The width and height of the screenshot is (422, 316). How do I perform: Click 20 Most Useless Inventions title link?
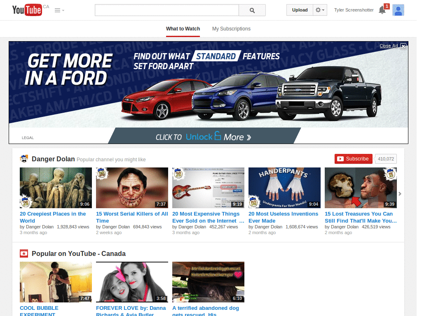(283, 217)
